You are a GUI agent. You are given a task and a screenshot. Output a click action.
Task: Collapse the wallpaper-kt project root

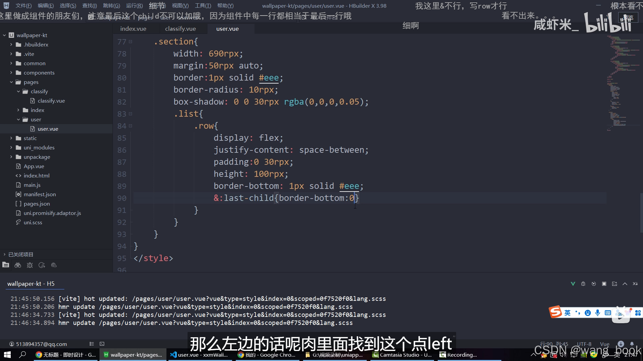[x=4, y=35]
